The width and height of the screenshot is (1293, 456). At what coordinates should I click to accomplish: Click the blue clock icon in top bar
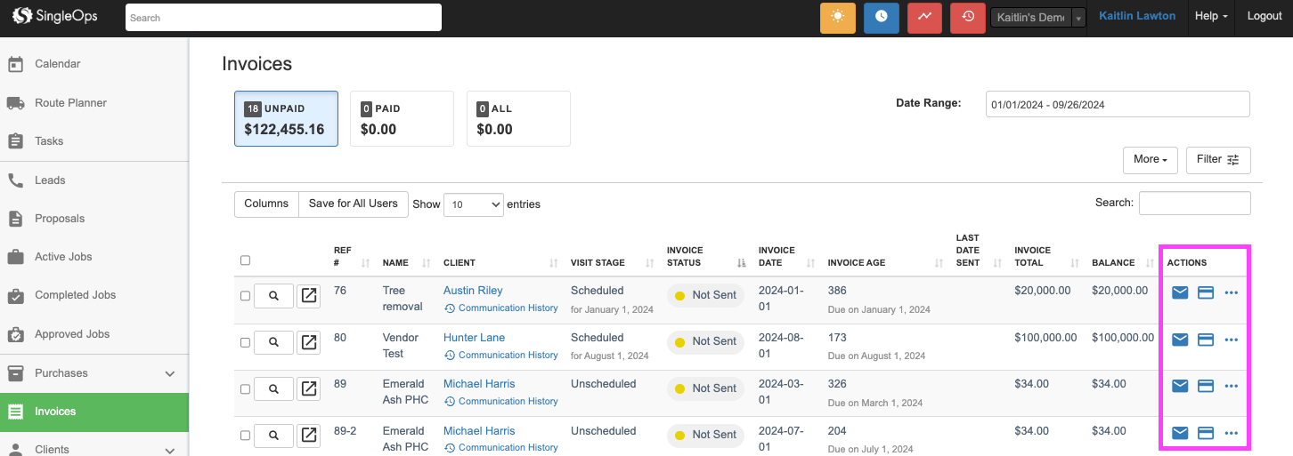tap(881, 18)
